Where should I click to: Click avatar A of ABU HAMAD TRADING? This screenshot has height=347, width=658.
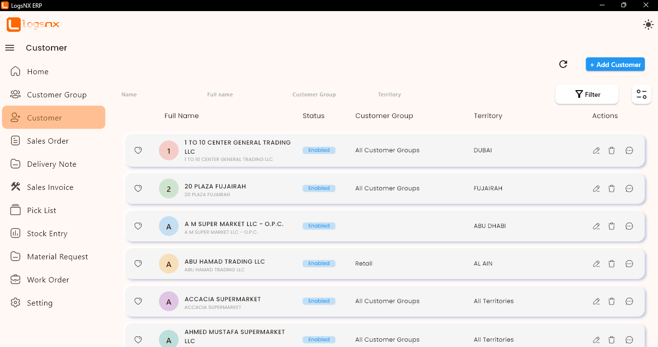click(169, 264)
